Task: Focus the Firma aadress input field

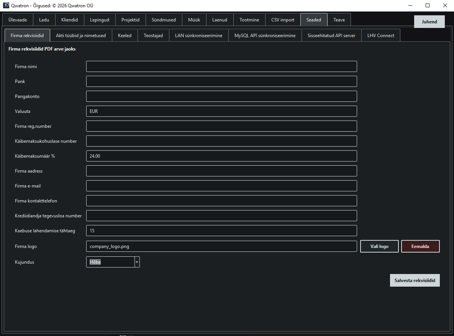Action: (x=221, y=171)
